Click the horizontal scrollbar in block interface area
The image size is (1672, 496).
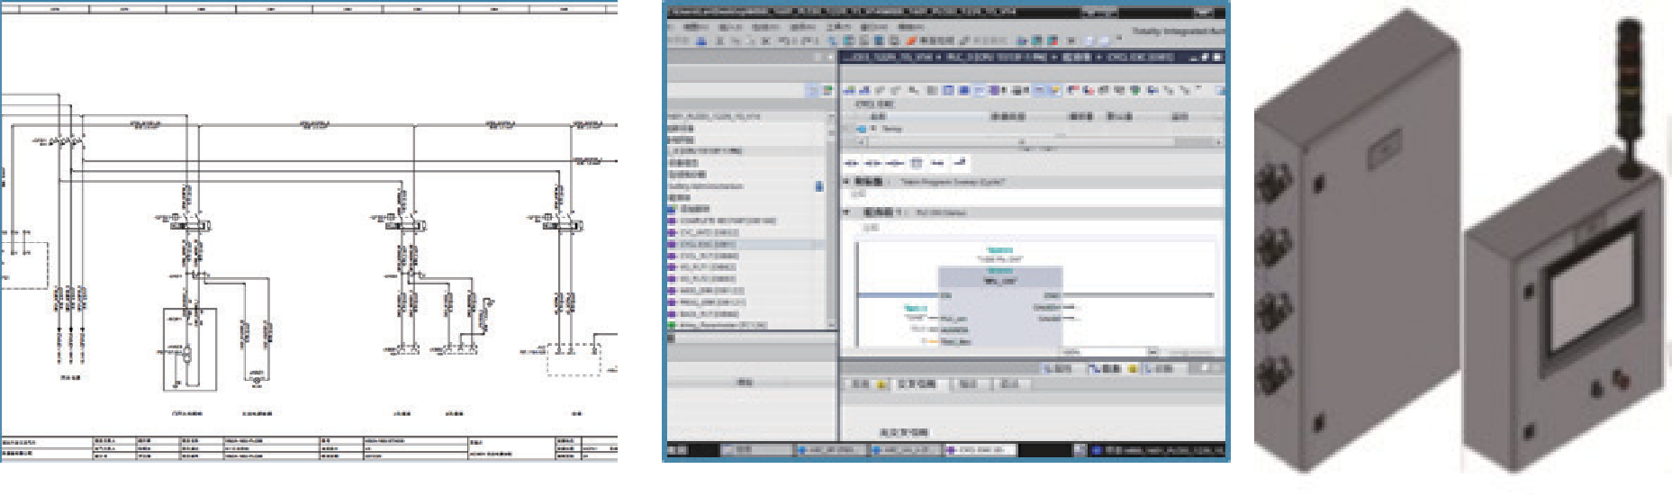click(1021, 142)
